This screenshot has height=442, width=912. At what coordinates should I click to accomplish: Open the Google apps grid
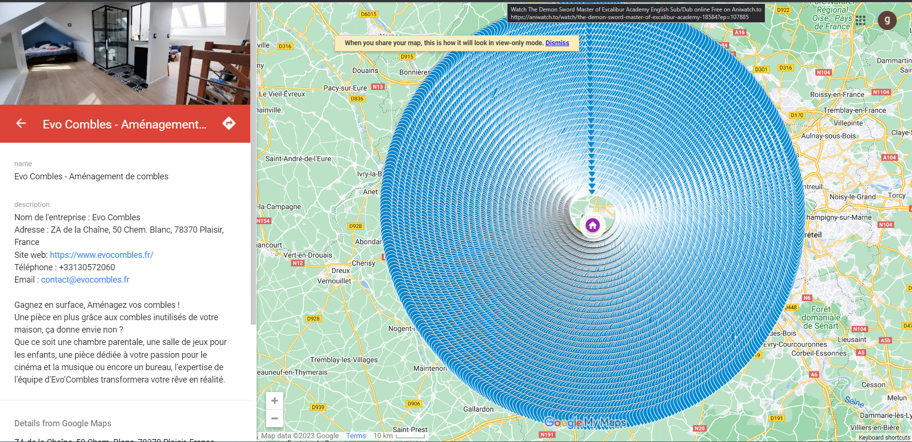click(860, 20)
